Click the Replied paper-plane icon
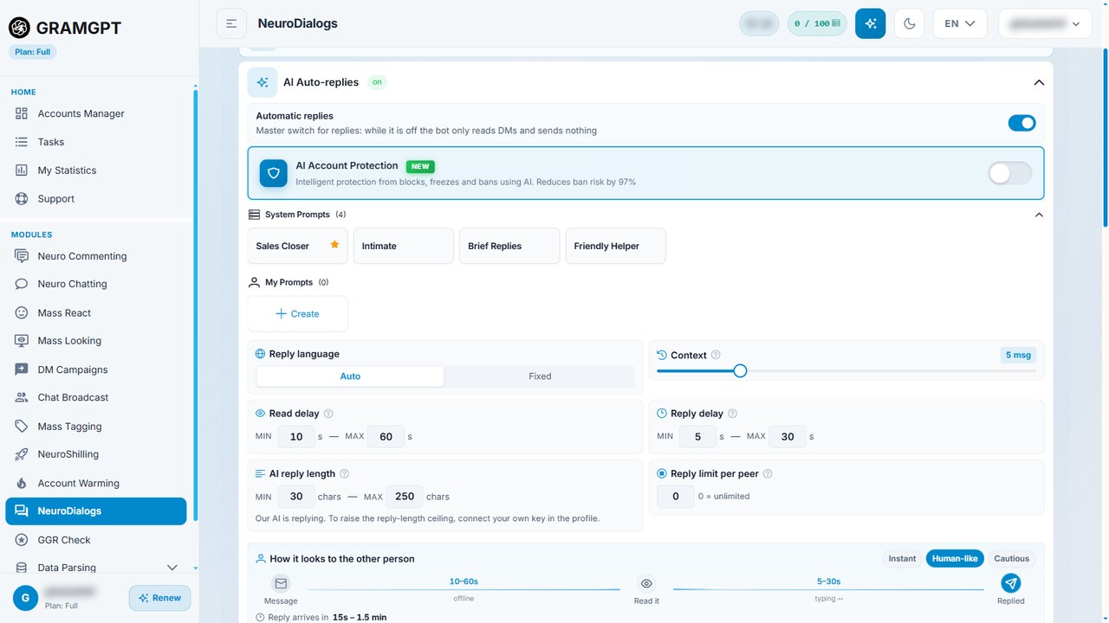The width and height of the screenshot is (1109, 623). (1010, 583)
